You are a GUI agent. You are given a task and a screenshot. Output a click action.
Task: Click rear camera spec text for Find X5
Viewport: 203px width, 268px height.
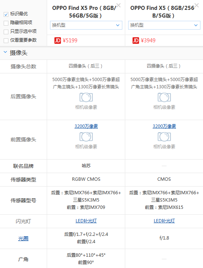pyautogui.click(x=164, y=83)
